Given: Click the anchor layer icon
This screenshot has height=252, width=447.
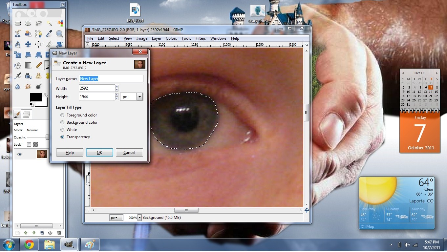Looking at the screenshot, I should click(x=51, y=233).
